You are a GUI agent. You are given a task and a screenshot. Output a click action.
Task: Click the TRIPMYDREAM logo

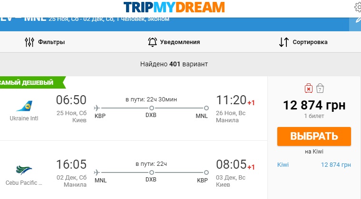click(x=174, y=7)
